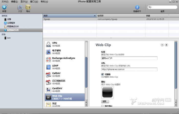Toggle the 可删除 checkbox

coord(102,74)
